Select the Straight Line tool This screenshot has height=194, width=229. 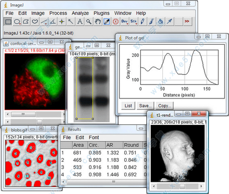(x=44, y=22)
